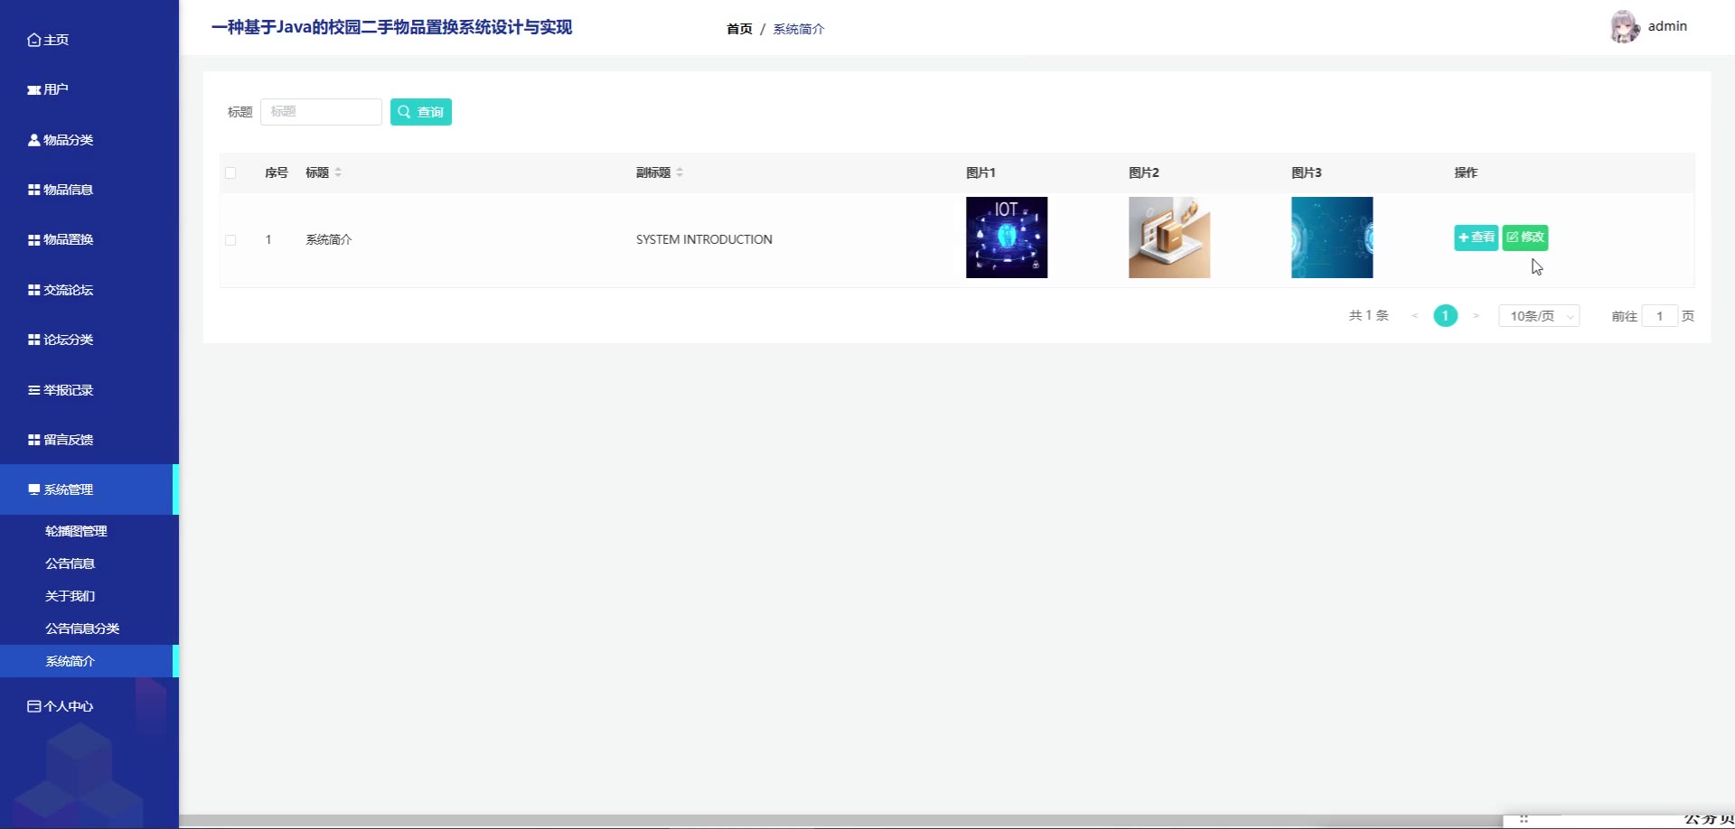Select the 系统简介 submenu item
This screenshot has height=829, width=1735.
[89, 661]
